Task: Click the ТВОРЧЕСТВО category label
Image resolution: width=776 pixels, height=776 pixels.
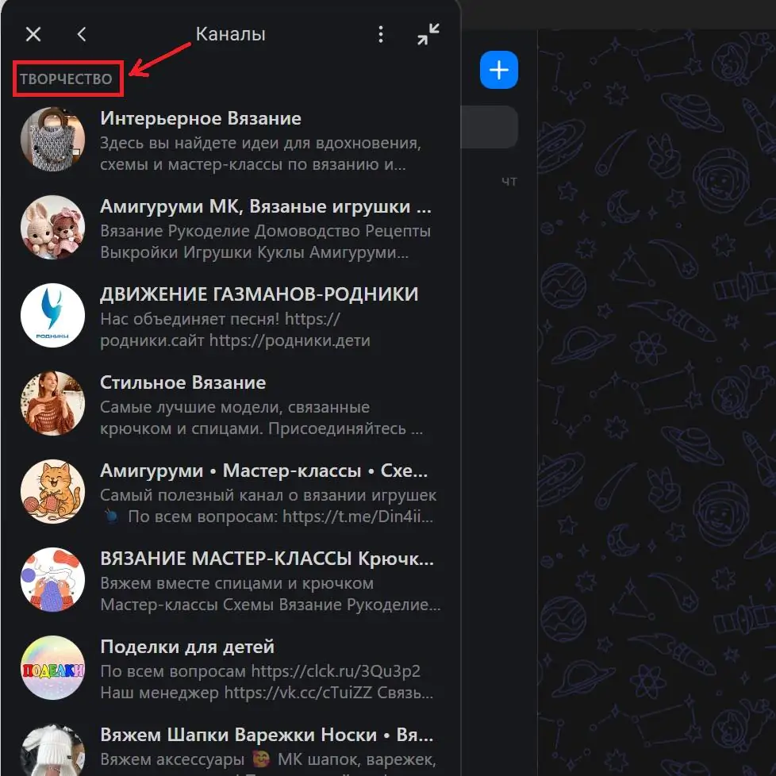Action: [67, 79]
